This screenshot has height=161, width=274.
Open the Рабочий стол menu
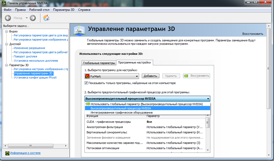pos(39,10)
